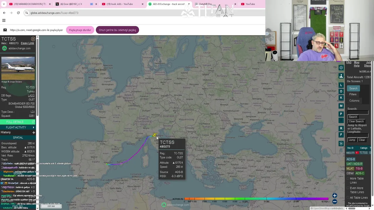Sort table by Callsign column
The image size is (374, 210).
(x=364, y=148)
